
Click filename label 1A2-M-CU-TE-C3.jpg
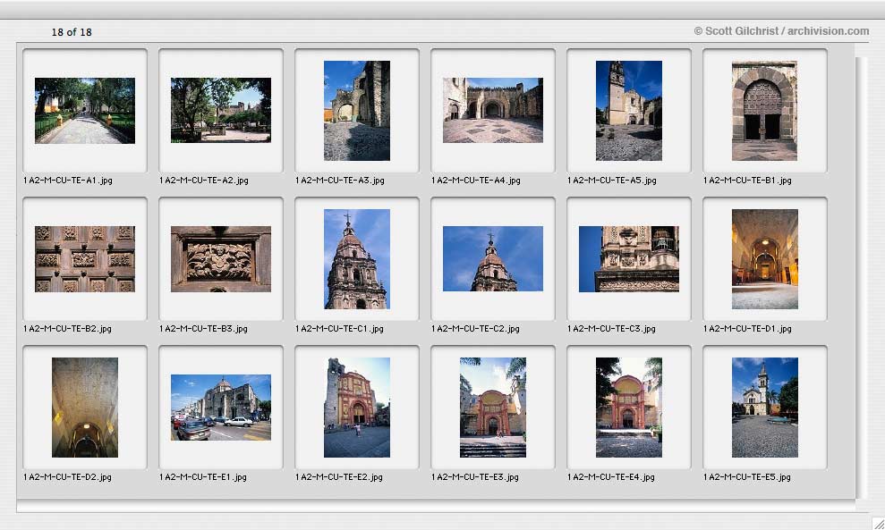click(x=611, y=329)
